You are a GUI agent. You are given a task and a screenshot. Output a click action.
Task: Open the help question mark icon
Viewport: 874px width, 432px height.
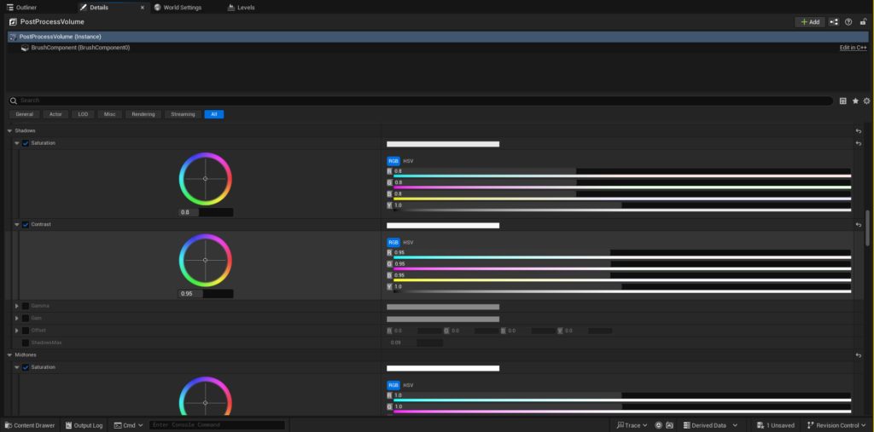(x=848, y=21)
